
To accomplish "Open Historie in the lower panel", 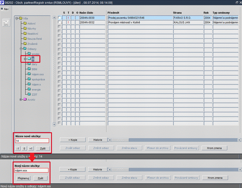I will pos(97,170).
